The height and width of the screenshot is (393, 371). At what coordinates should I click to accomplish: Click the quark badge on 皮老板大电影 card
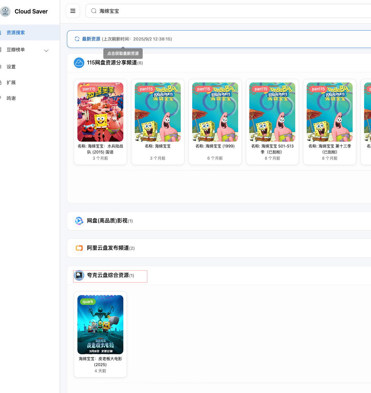(x=88, y=302)
